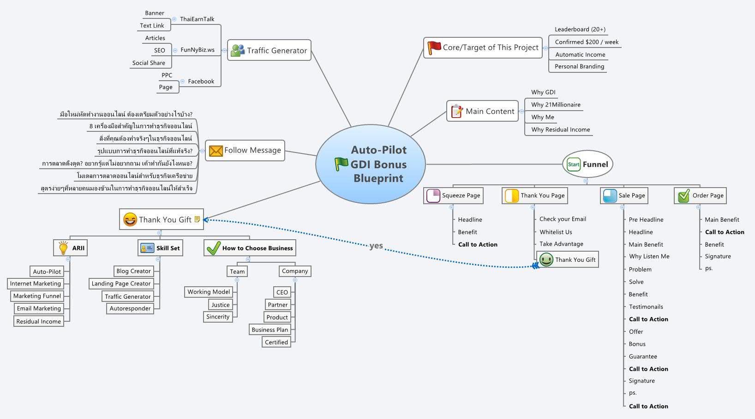Click the envelope icon on Follow Message
This screenshot has height=419, width=755.
216,151
